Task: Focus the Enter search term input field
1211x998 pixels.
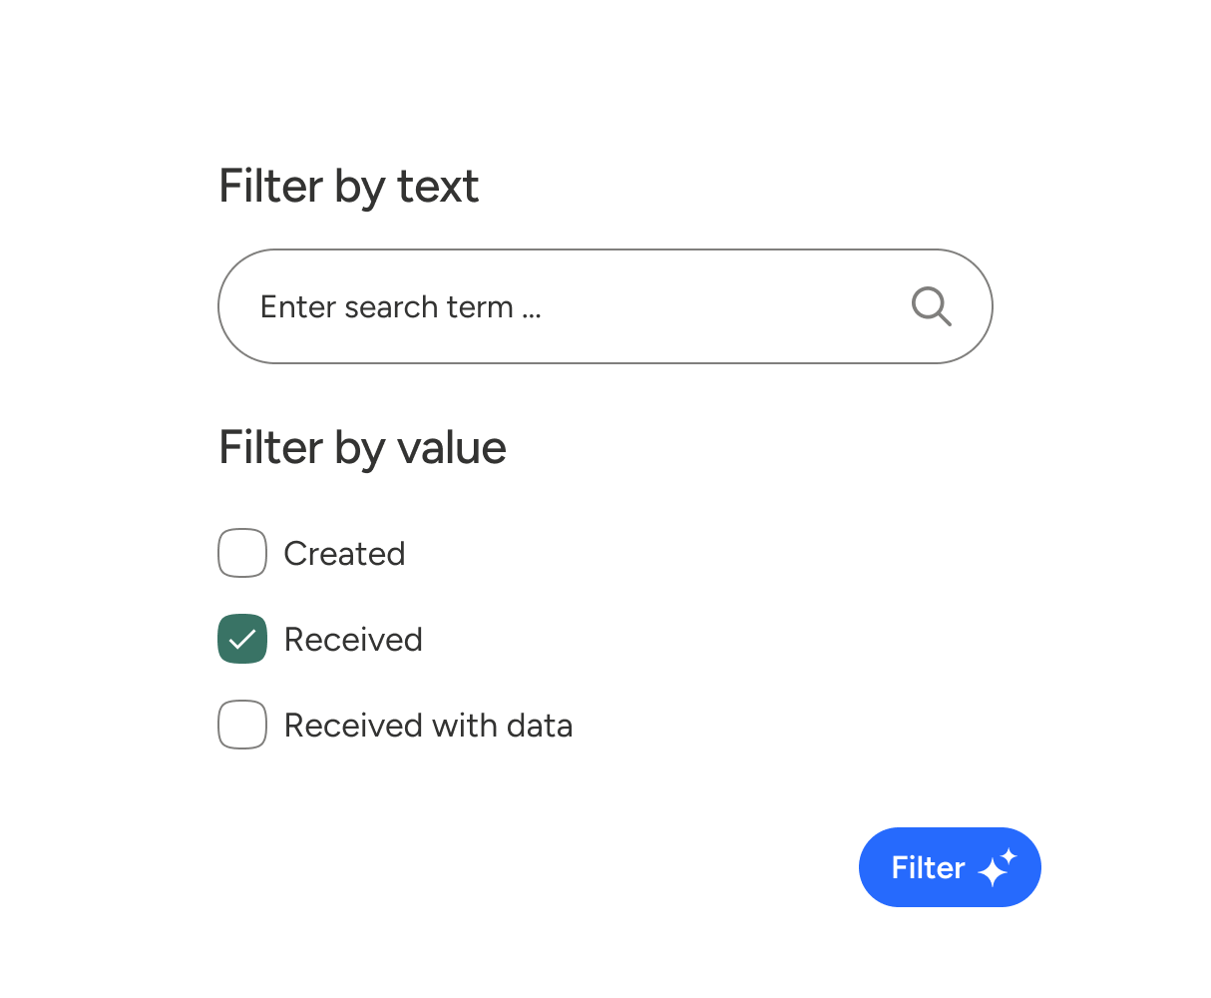Action: [605, 306]
